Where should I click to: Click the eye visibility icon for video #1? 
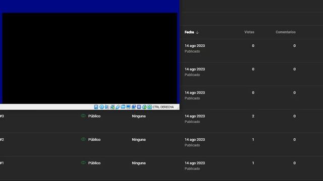(x=83, y=162)
